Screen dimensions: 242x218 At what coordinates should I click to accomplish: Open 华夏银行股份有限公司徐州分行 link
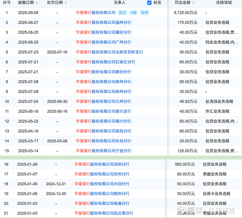(103, 91)
